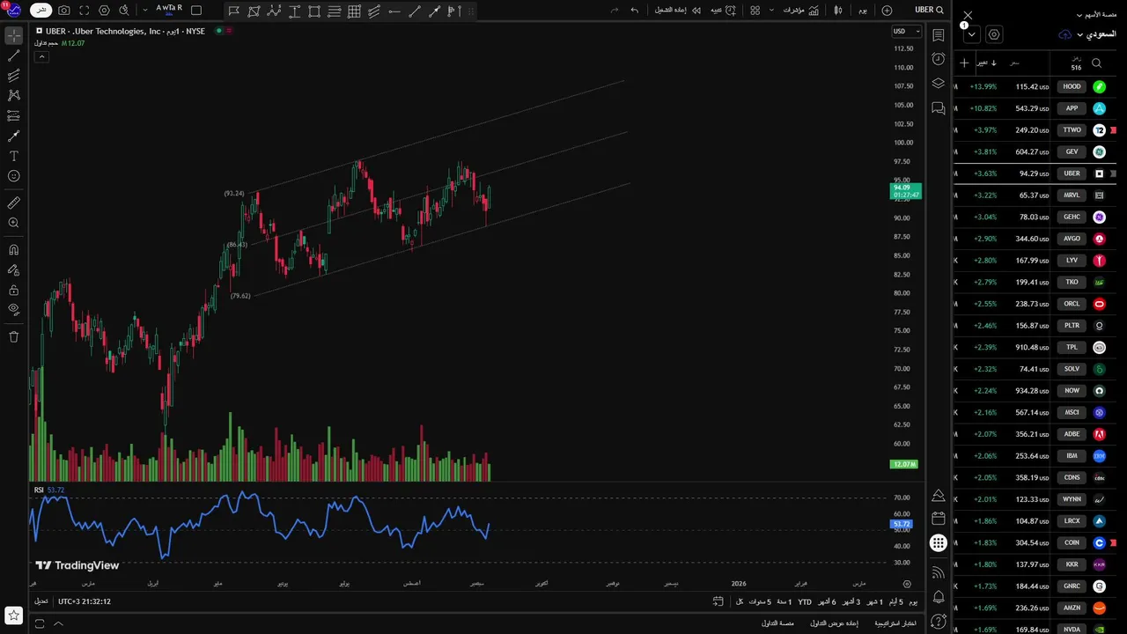Screen dimensions: 1127x634
Task: Open the Fibonacci and Gann tools
Action: [x=14, y=76]
